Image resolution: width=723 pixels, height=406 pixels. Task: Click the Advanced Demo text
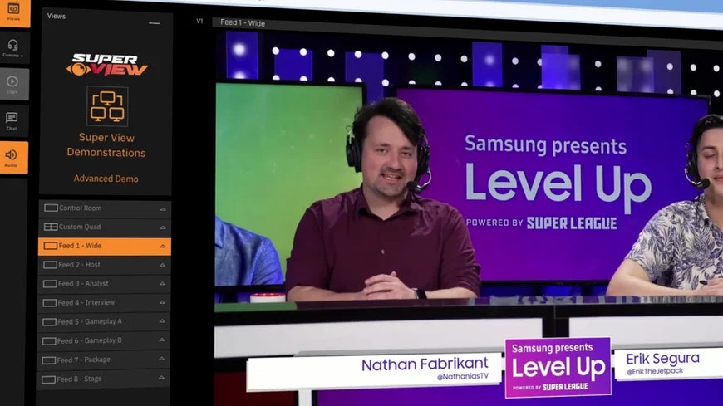tap(106, 179)
